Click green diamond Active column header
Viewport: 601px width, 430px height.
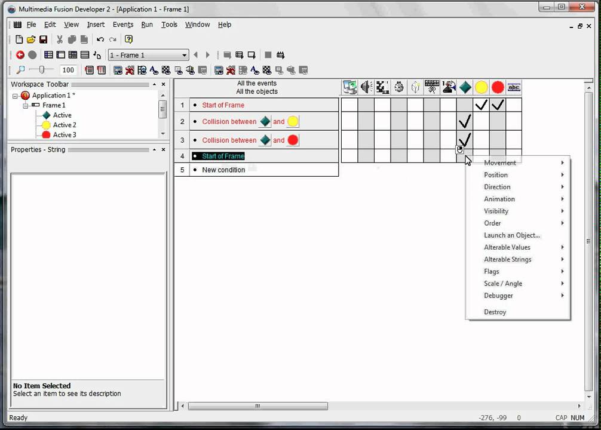point(465,87)
